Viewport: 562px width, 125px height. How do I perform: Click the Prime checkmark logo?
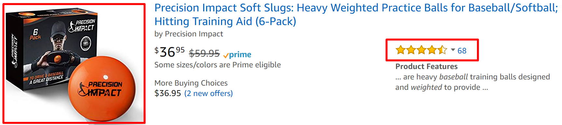[237, 54]
